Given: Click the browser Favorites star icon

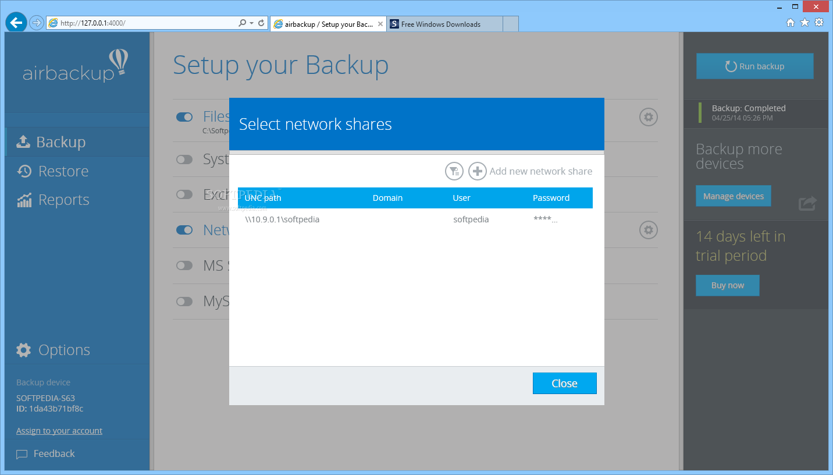Looking at the screenshot, I should point(804,23).
